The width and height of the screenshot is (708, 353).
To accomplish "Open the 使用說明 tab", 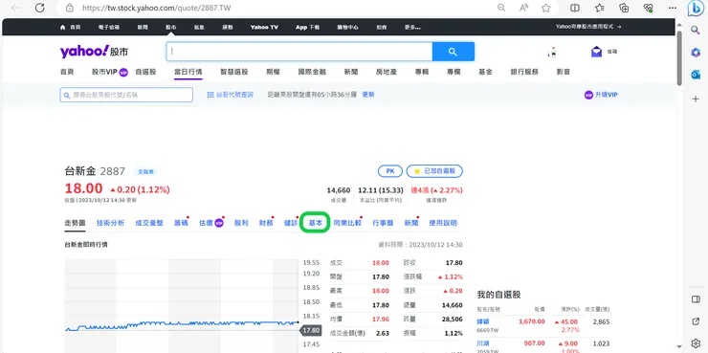I will pyautogui.click(x=442, y=223).
